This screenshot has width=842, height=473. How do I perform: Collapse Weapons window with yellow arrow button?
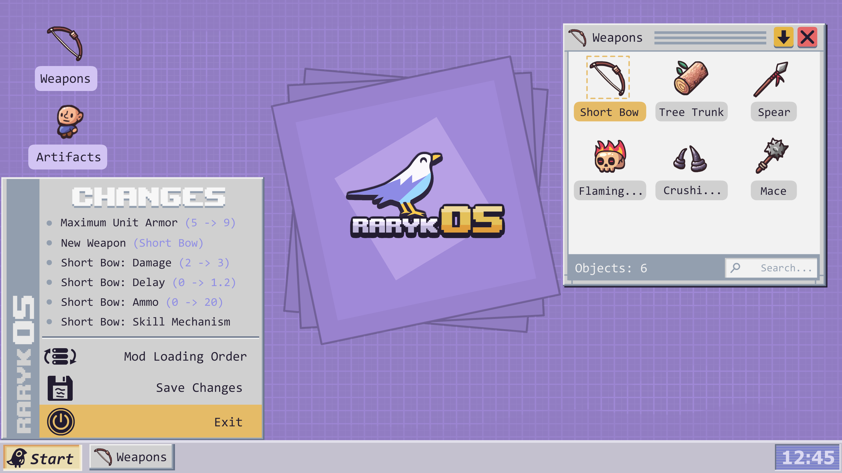point(783,37)
